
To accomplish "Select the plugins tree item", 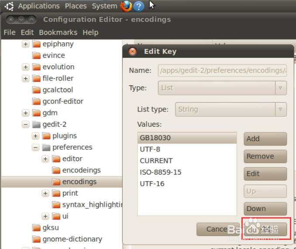I will click(x=65, y=136).
